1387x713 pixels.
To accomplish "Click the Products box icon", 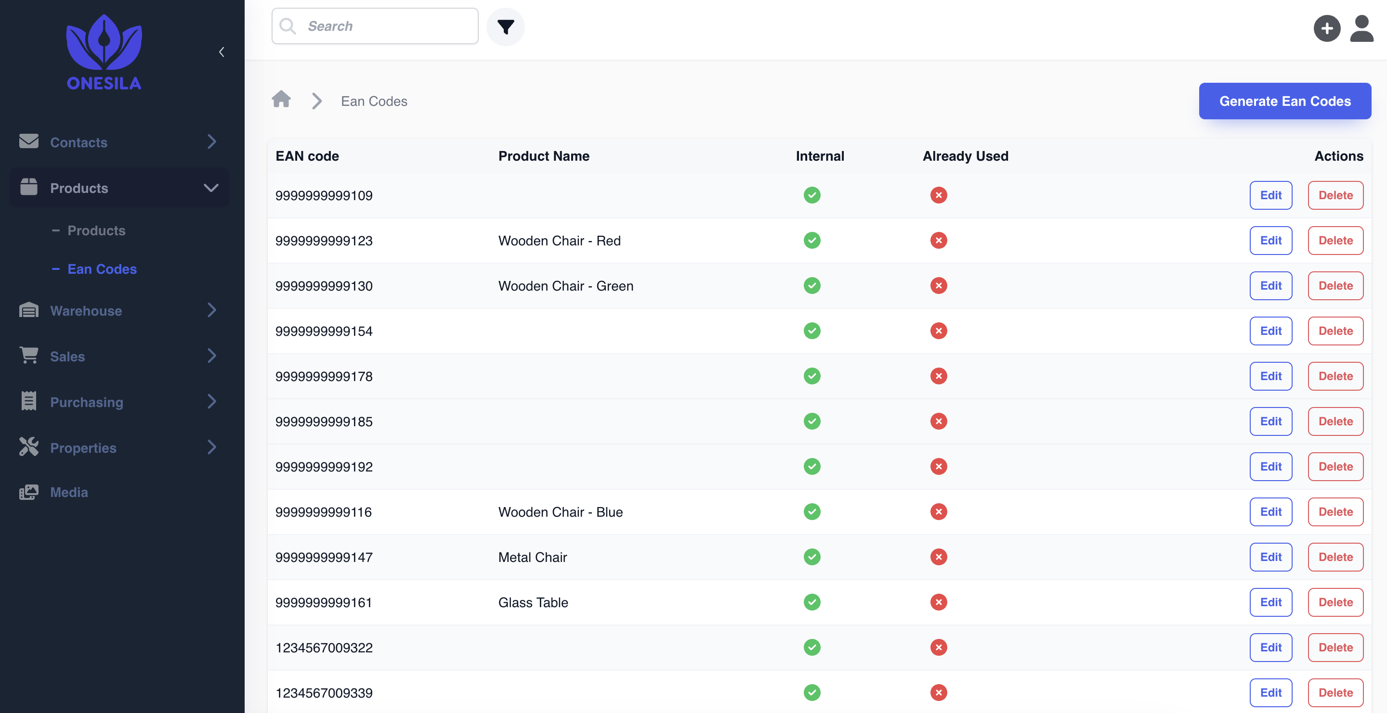I will point(28,187).
